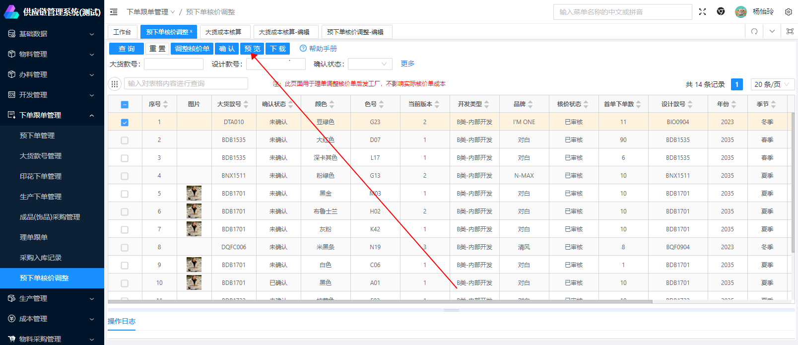Close the 预下单核价调整 tab
Viewport: 798px width, 345px height.
[191, 31]
